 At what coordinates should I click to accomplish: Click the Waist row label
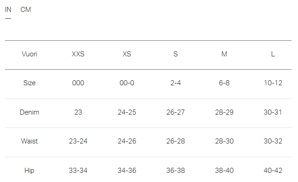click(29, 141)
